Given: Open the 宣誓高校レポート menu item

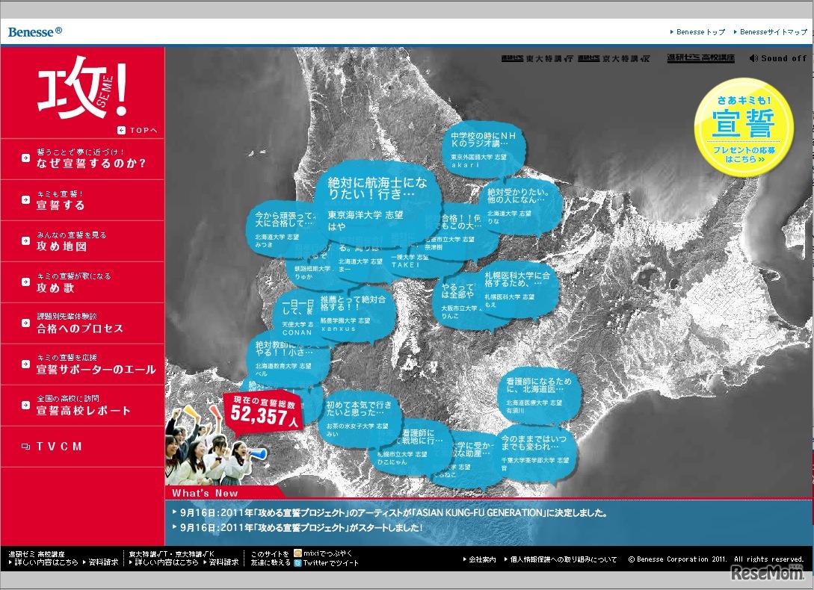Looking at the screenshot, I should click(x=83, y=406).
